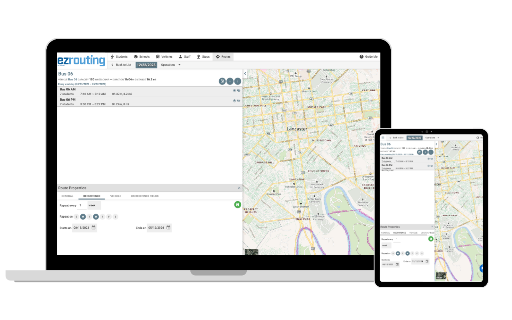
Task: Open three-dot more menu on tablet Bus 06 header
Action: click(x=431, y=152)
